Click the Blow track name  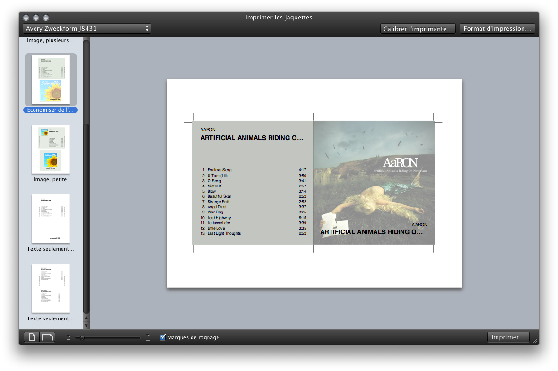[x=211, y=191]
